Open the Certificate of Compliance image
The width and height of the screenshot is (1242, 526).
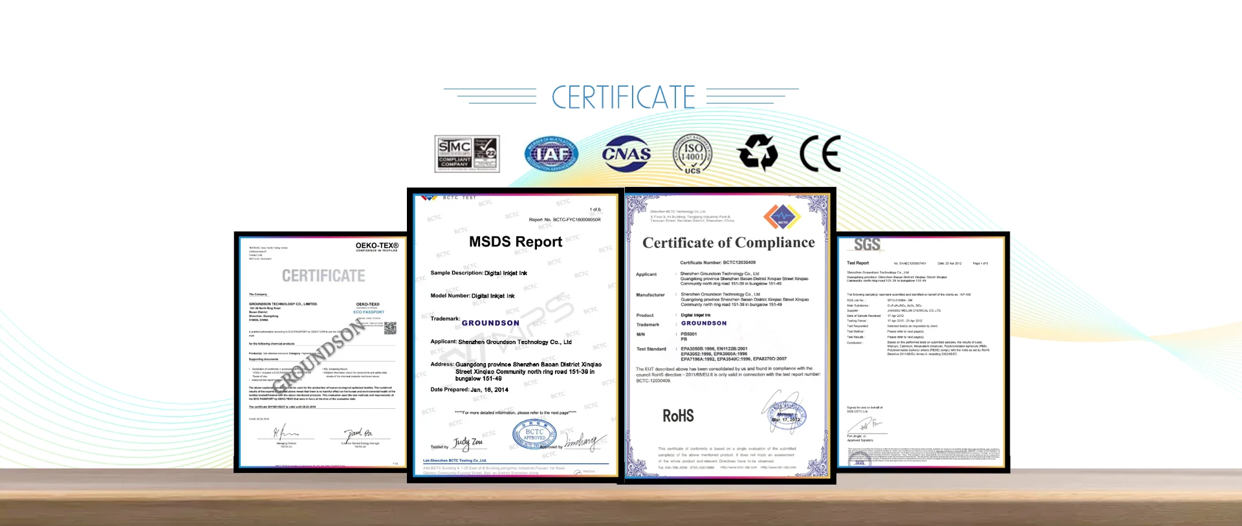click(x=730, y=336)
